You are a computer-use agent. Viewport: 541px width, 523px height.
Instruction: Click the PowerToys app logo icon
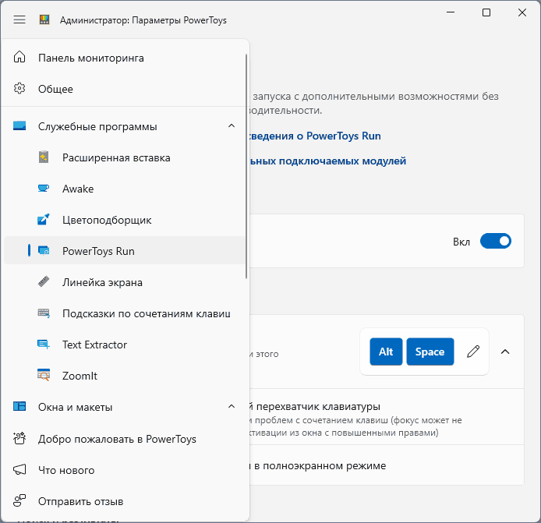[44, 19]
